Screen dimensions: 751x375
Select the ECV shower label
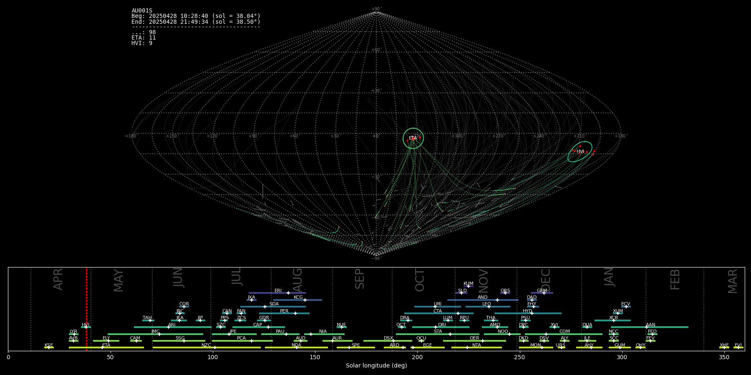626,304
